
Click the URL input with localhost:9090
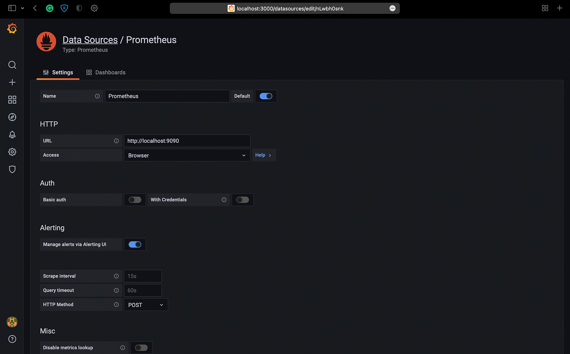pyautogui.click(x=187, y=141)
